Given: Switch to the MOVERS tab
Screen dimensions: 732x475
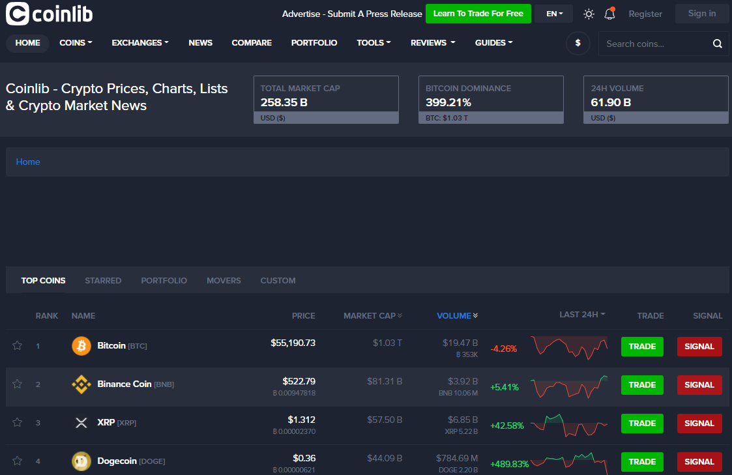Looking at the screenshot, I should pyautogui.click(x=224, y=280).
